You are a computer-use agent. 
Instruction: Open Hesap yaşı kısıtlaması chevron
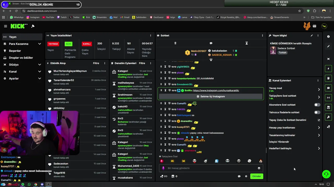(319, 128)
